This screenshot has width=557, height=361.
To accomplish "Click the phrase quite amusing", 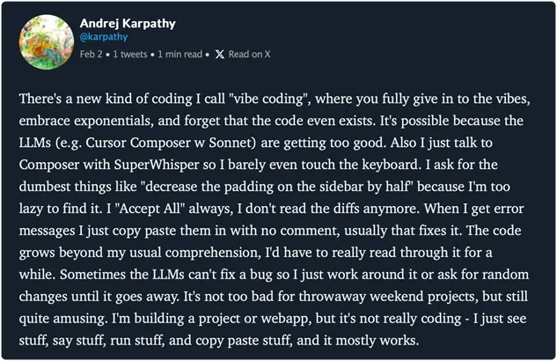I will 62,319.
